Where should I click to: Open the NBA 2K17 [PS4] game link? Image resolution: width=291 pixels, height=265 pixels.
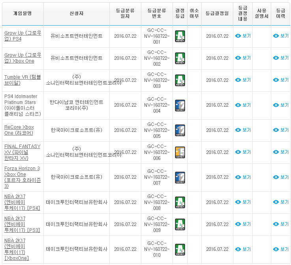pos(22,202)
